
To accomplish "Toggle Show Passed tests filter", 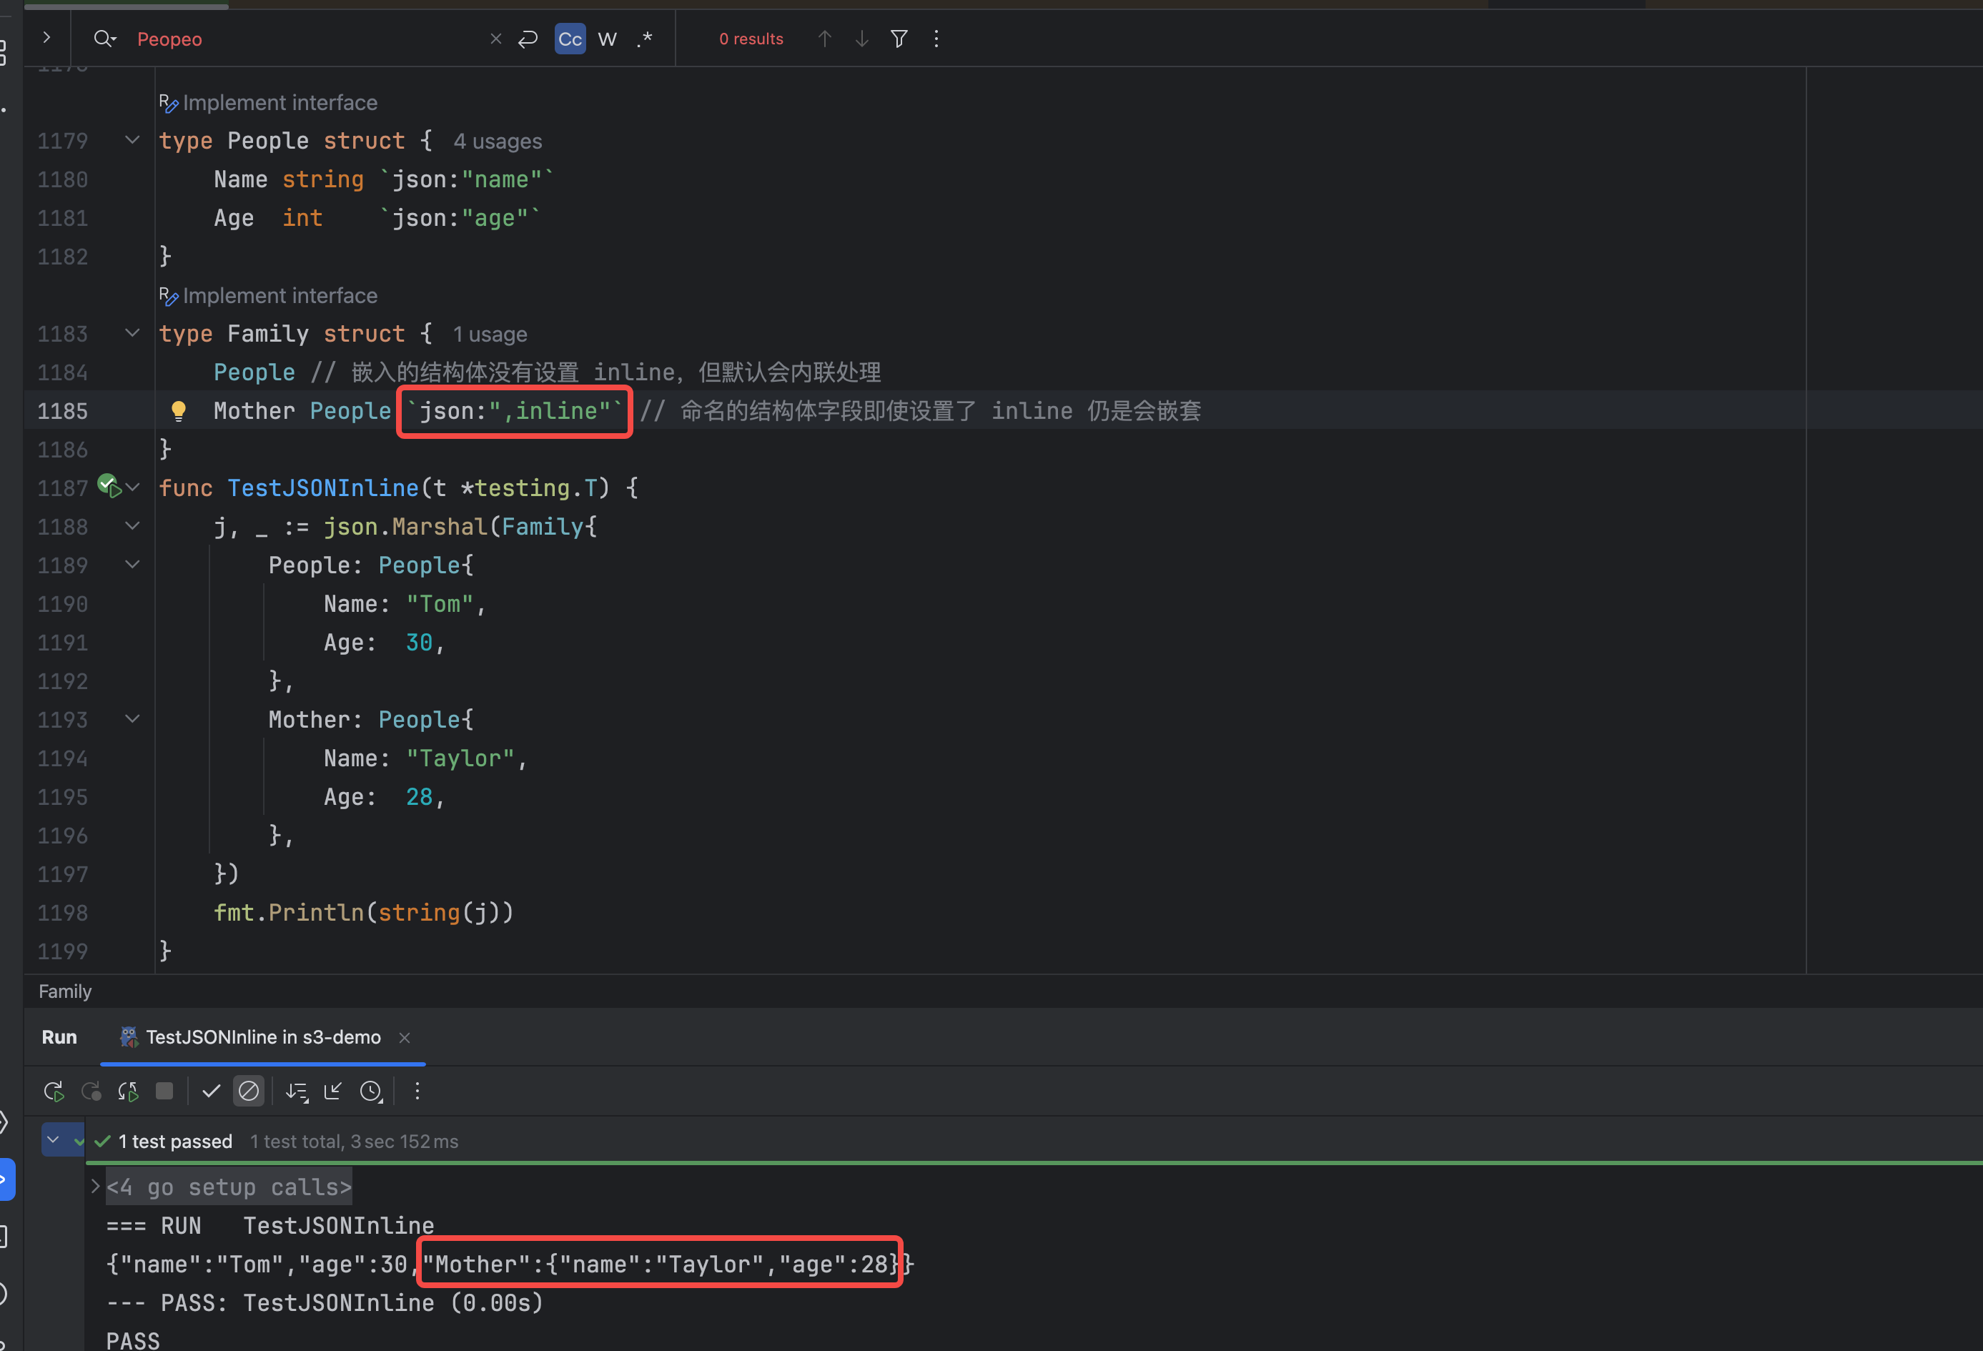I will pyautogui.click(x=211, y=1091).
